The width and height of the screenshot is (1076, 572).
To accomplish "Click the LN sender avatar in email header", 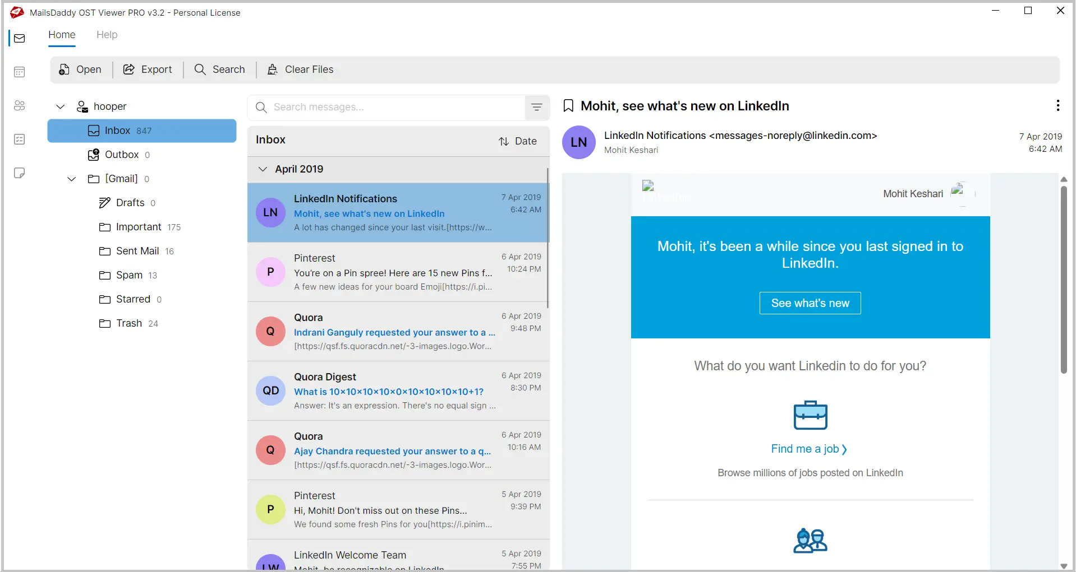I will click(x=579, y=142).
